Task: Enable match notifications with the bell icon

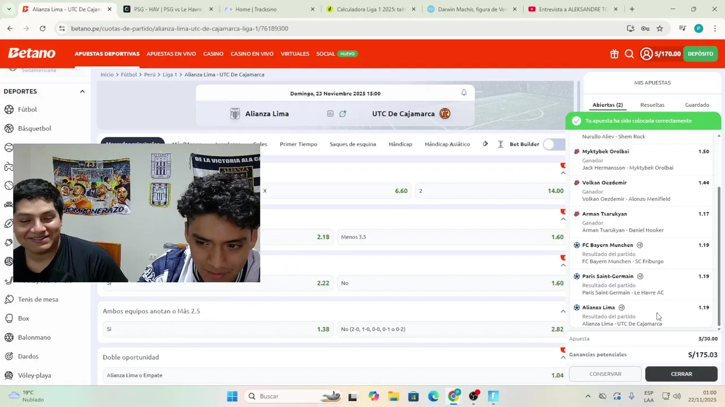Action: [464, 93]
